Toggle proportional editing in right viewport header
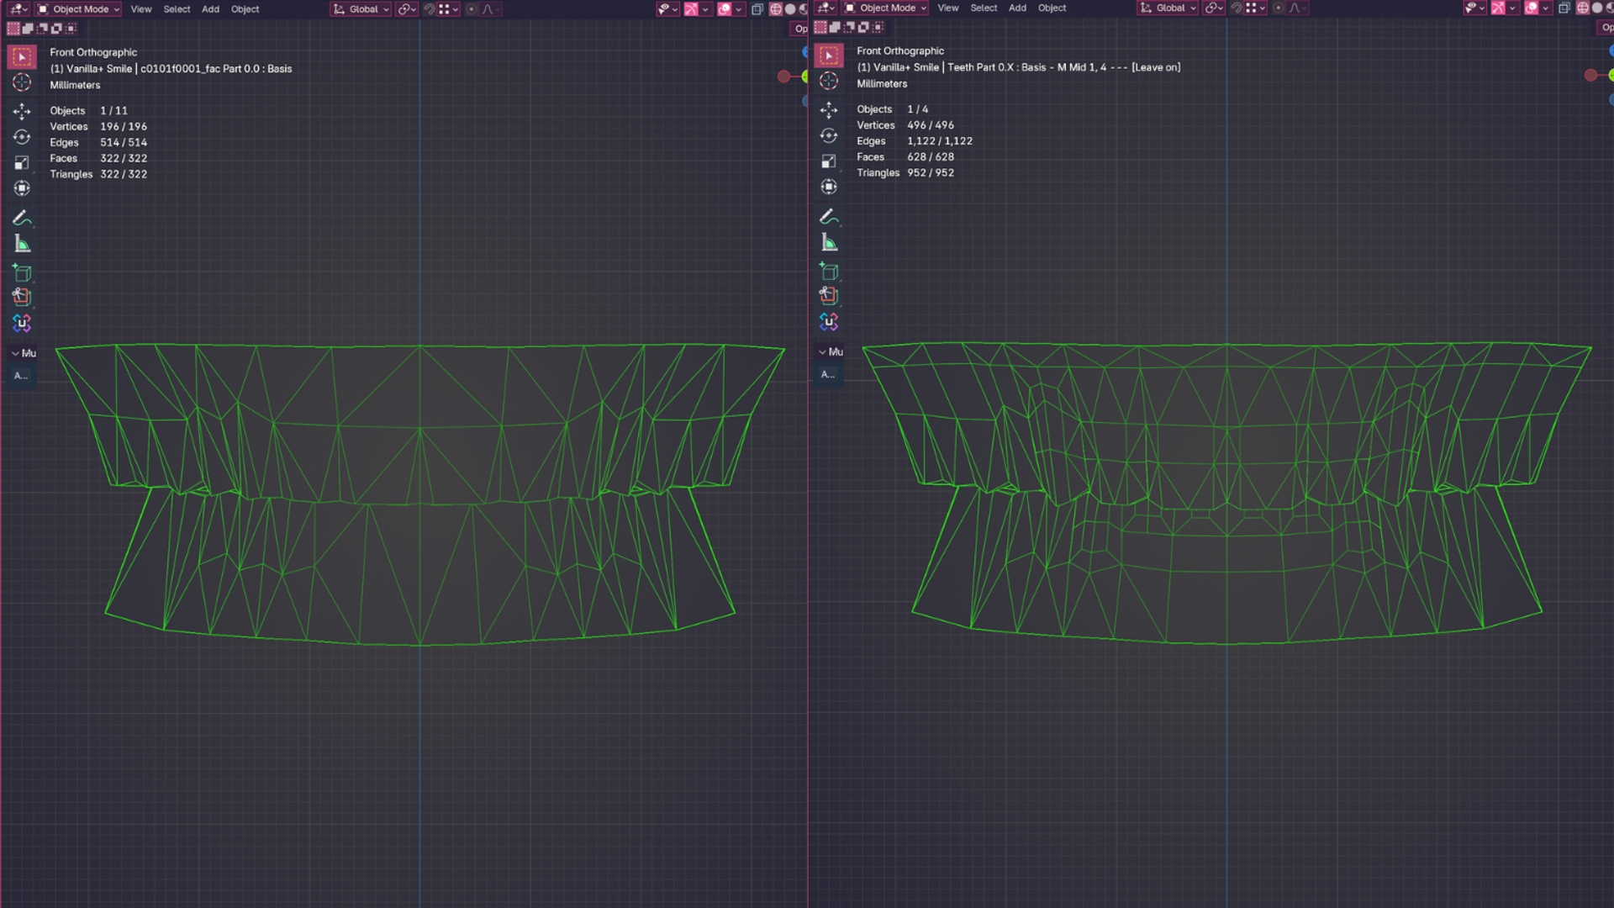This screenshot has height=908, width=1614. click(x=1278, y=8)
